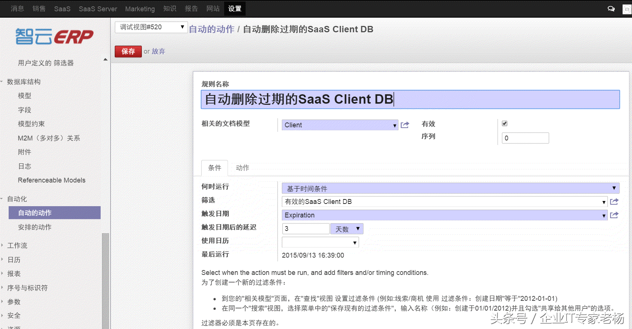Open 模型 in sidebar

(x=25, y=96)
